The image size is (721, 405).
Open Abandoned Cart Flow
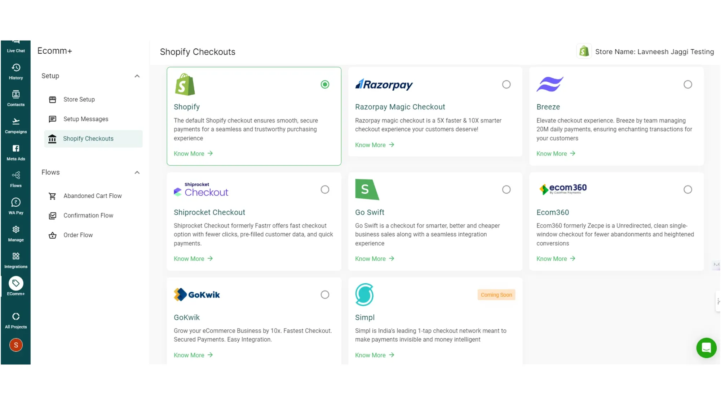click(x=92, y=196)
